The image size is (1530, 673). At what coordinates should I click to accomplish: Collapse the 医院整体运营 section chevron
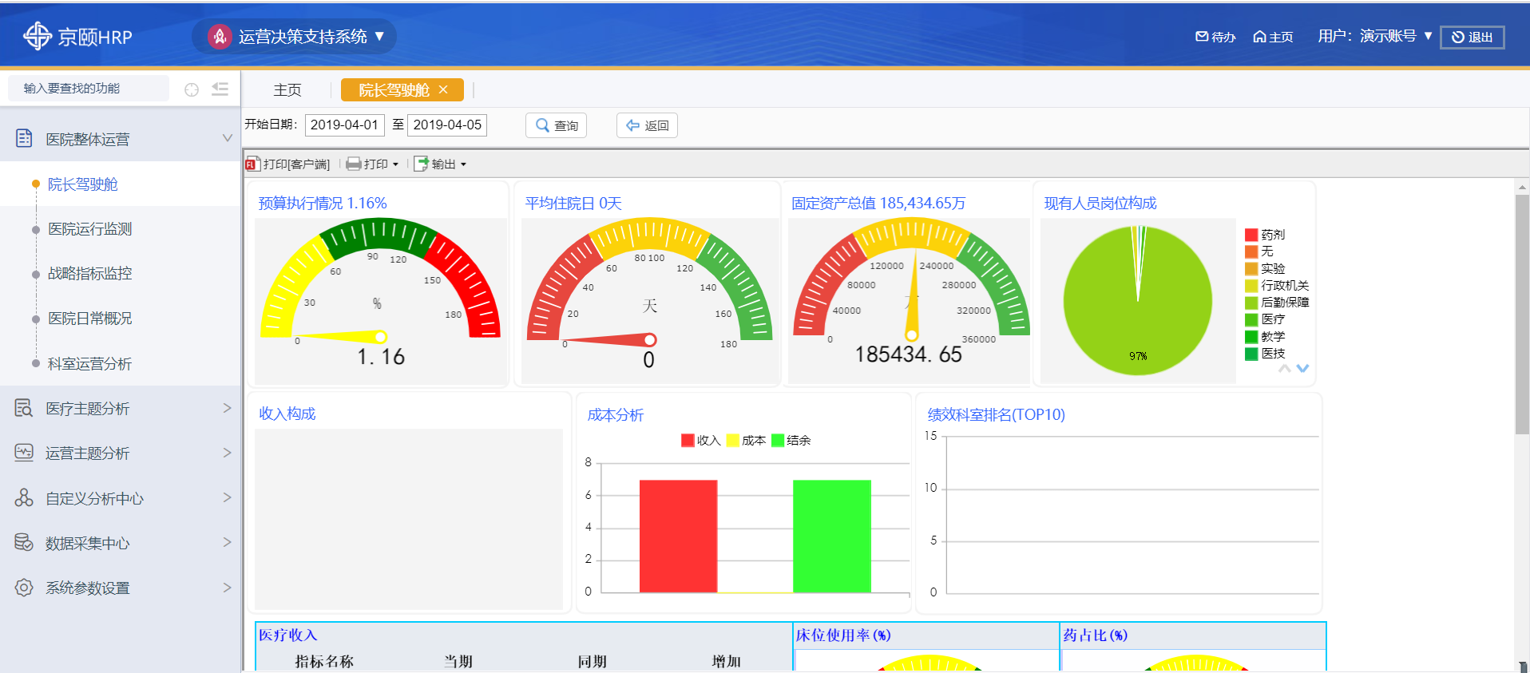tap(227, 138)
